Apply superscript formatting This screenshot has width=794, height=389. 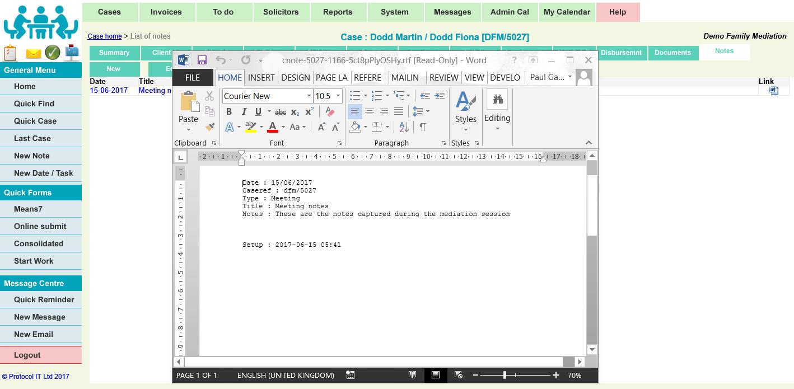tap(309, 111)
